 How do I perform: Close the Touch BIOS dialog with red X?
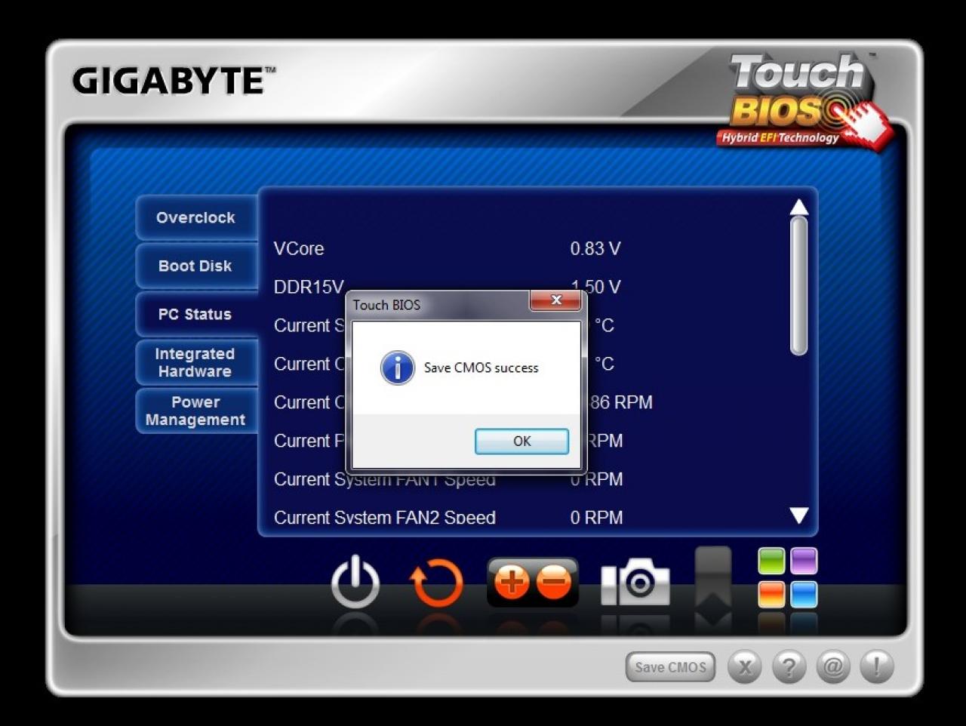556,300
